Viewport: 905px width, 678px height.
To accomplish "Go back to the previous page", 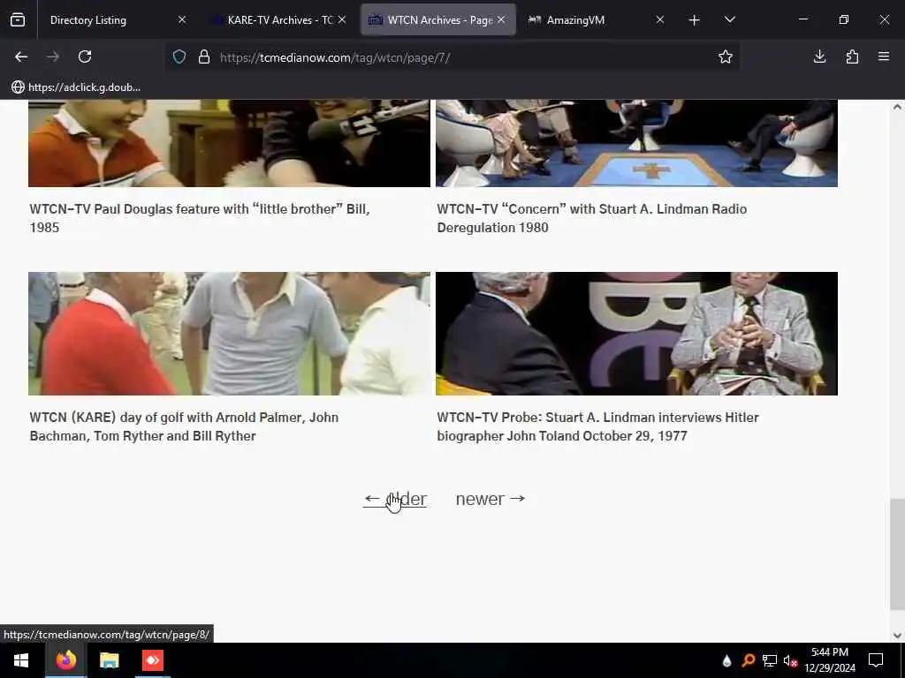I will [x=21, y=56].
